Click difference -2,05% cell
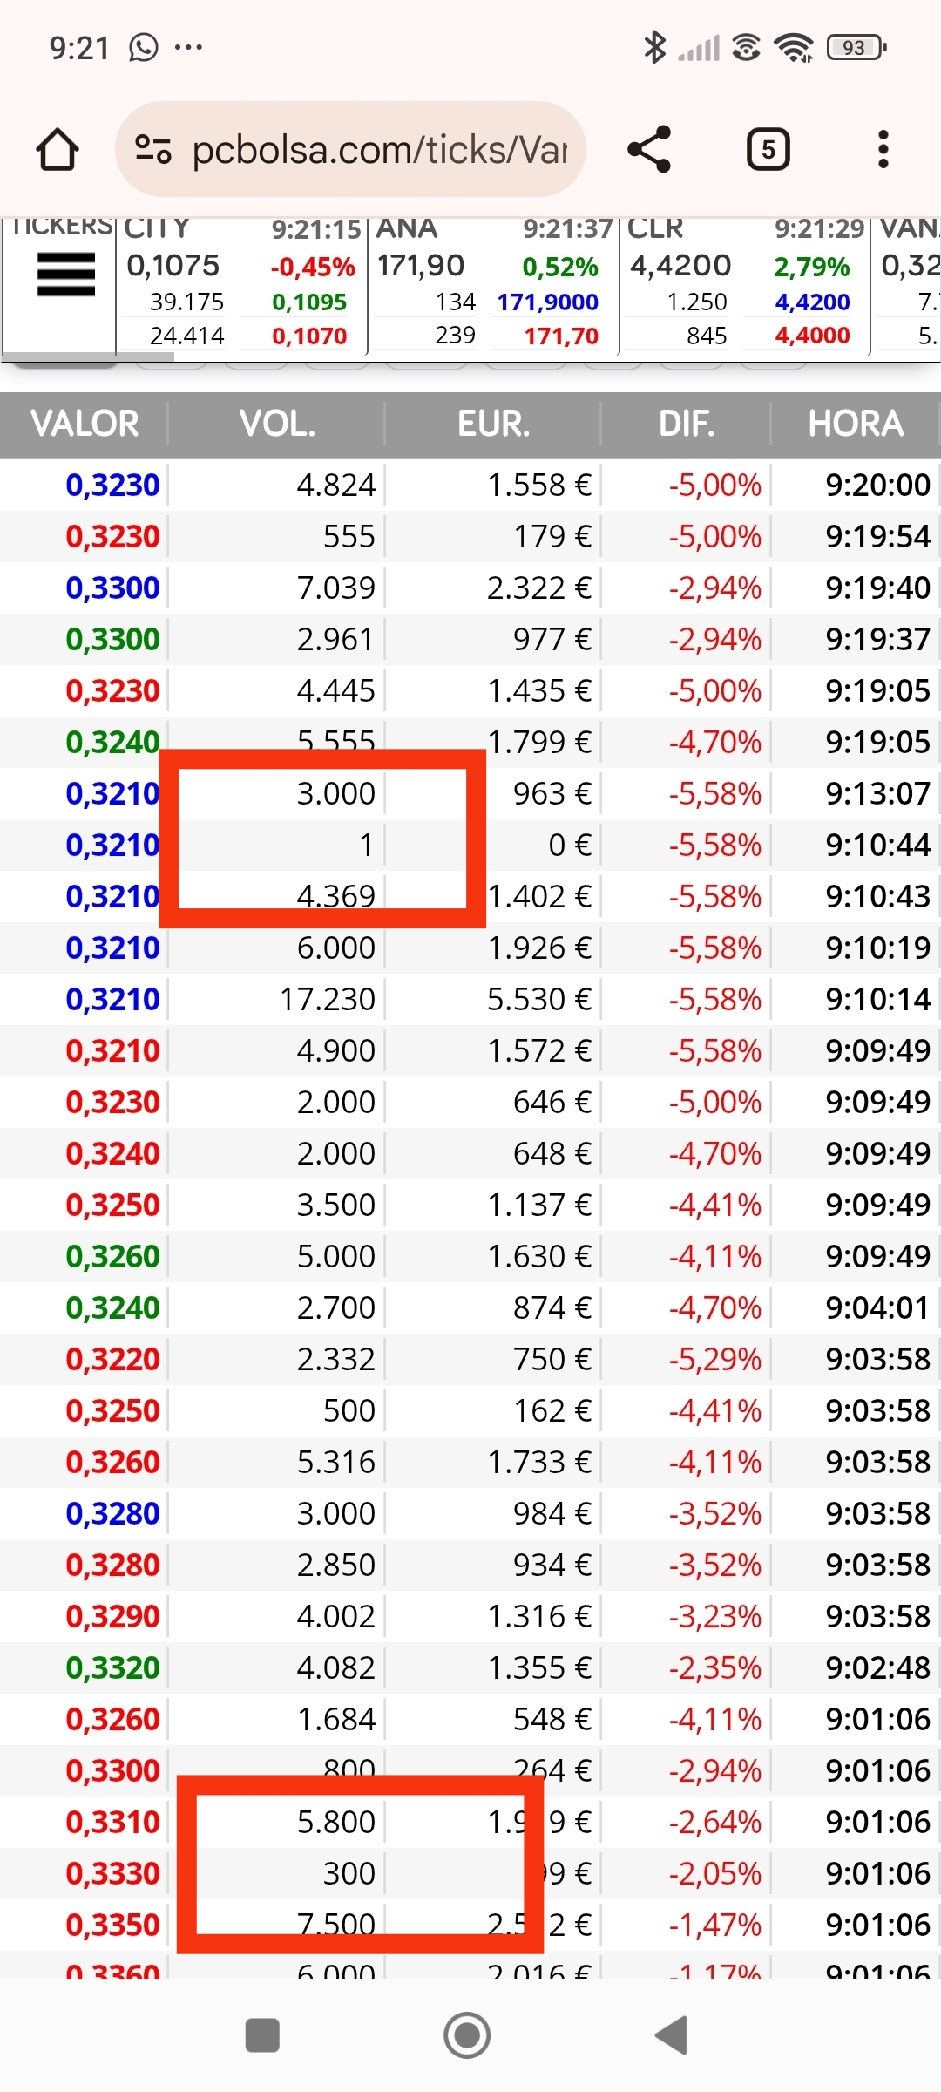Screen dimensions: 941x2092 715,1873
